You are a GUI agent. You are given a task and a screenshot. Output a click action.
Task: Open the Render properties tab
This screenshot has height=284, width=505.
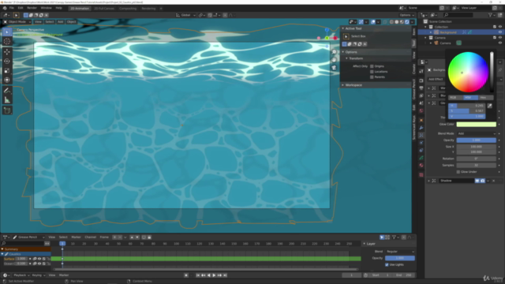(421, 80)
